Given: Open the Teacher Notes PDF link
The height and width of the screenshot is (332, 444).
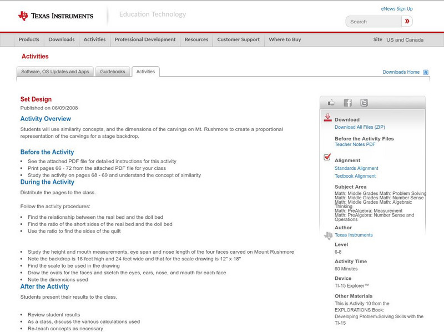Looking at the screenshot, I should pyautogui.click(x=355, y=144).
